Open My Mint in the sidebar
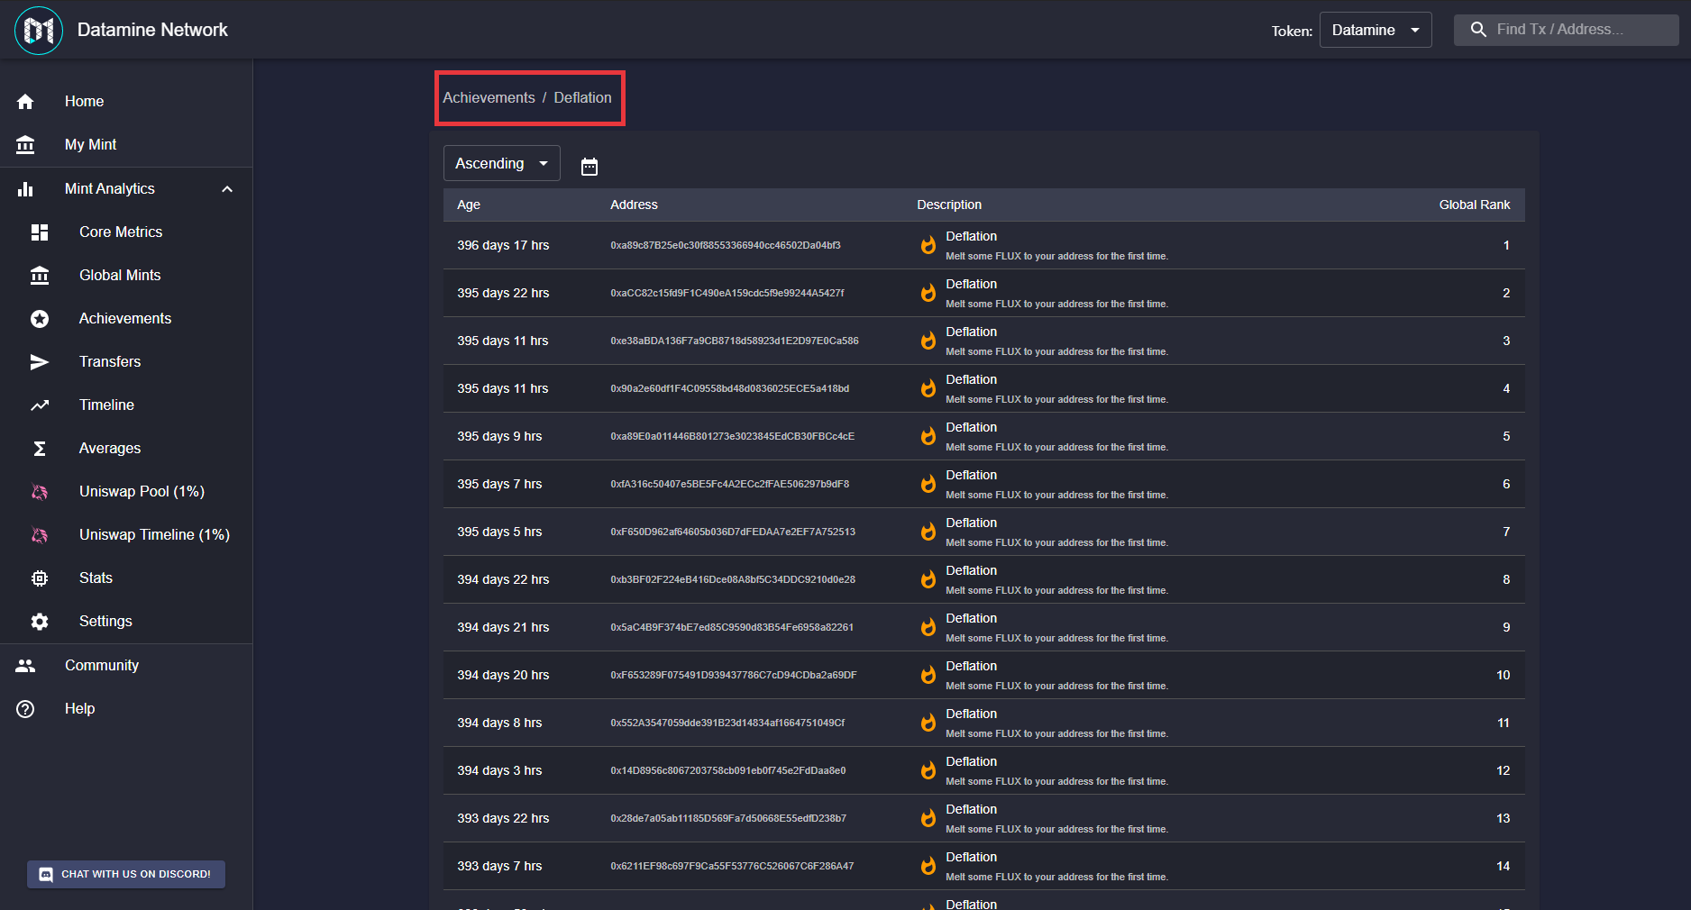 [x=126, y=145]
